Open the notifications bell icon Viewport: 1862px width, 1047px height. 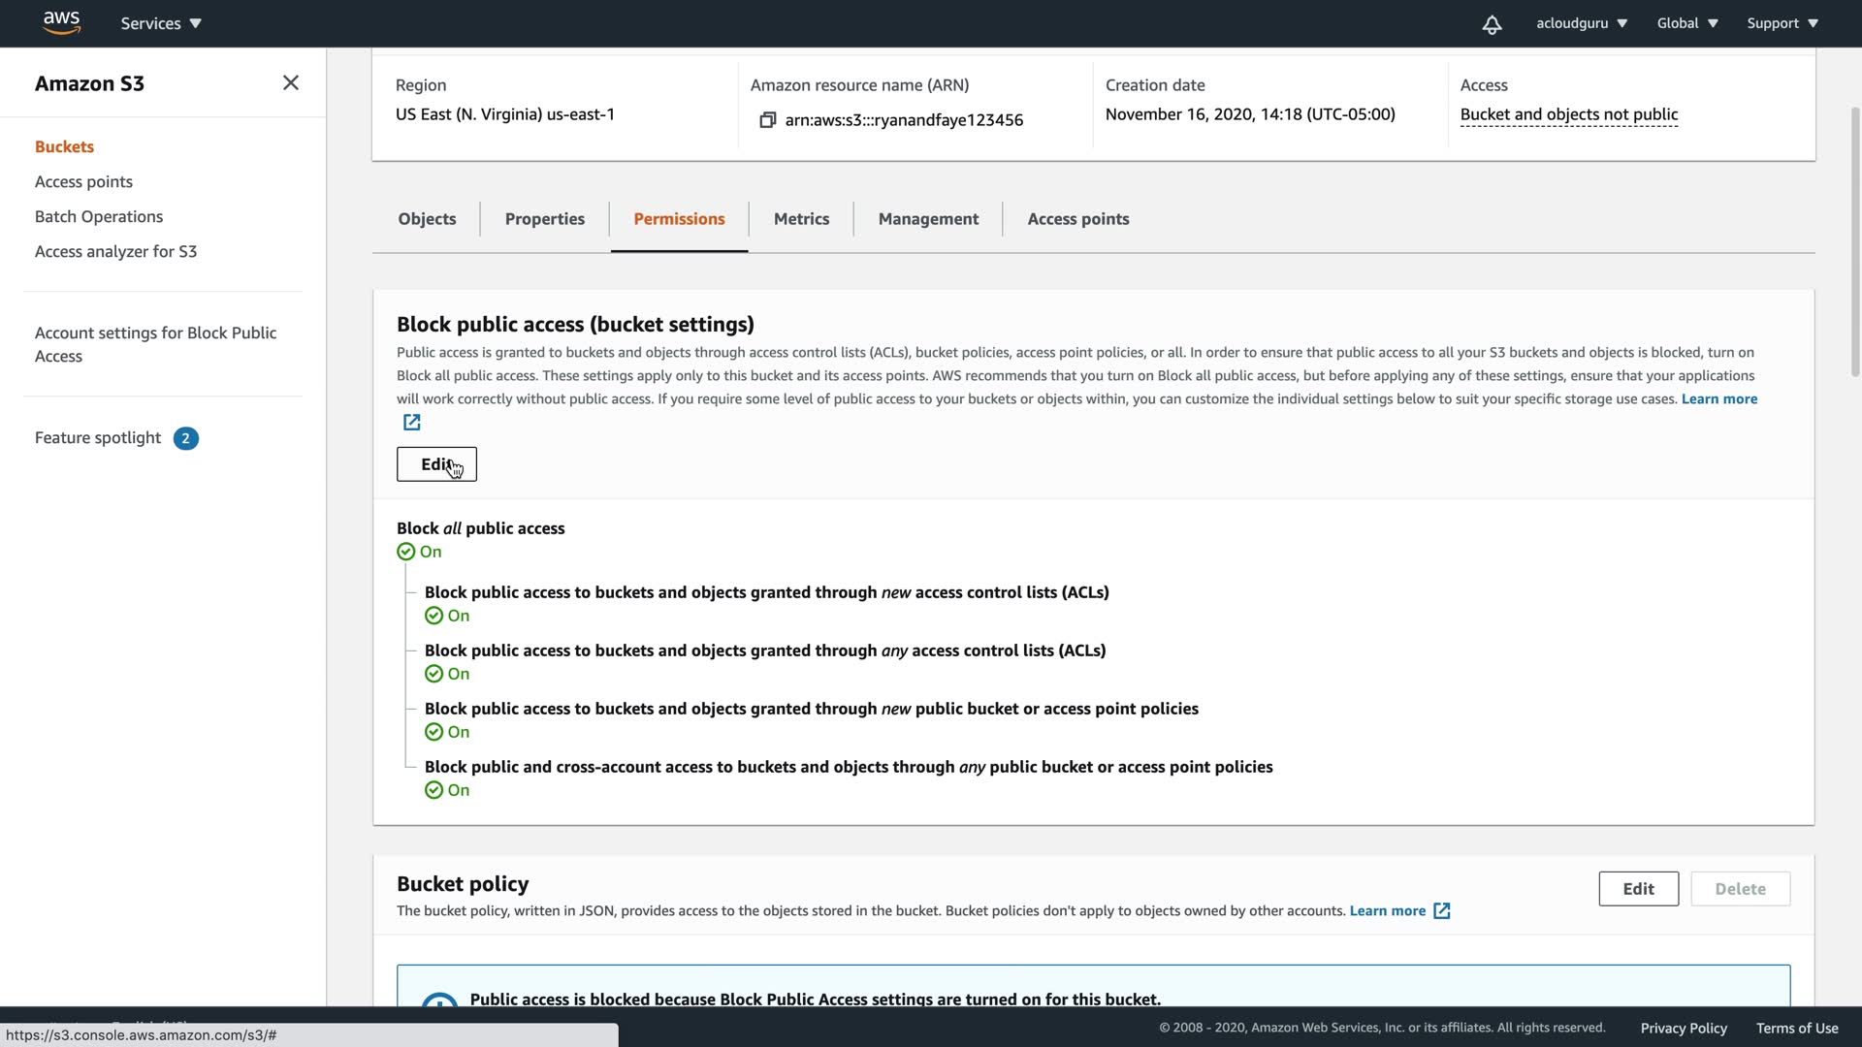click(1492, 24)
